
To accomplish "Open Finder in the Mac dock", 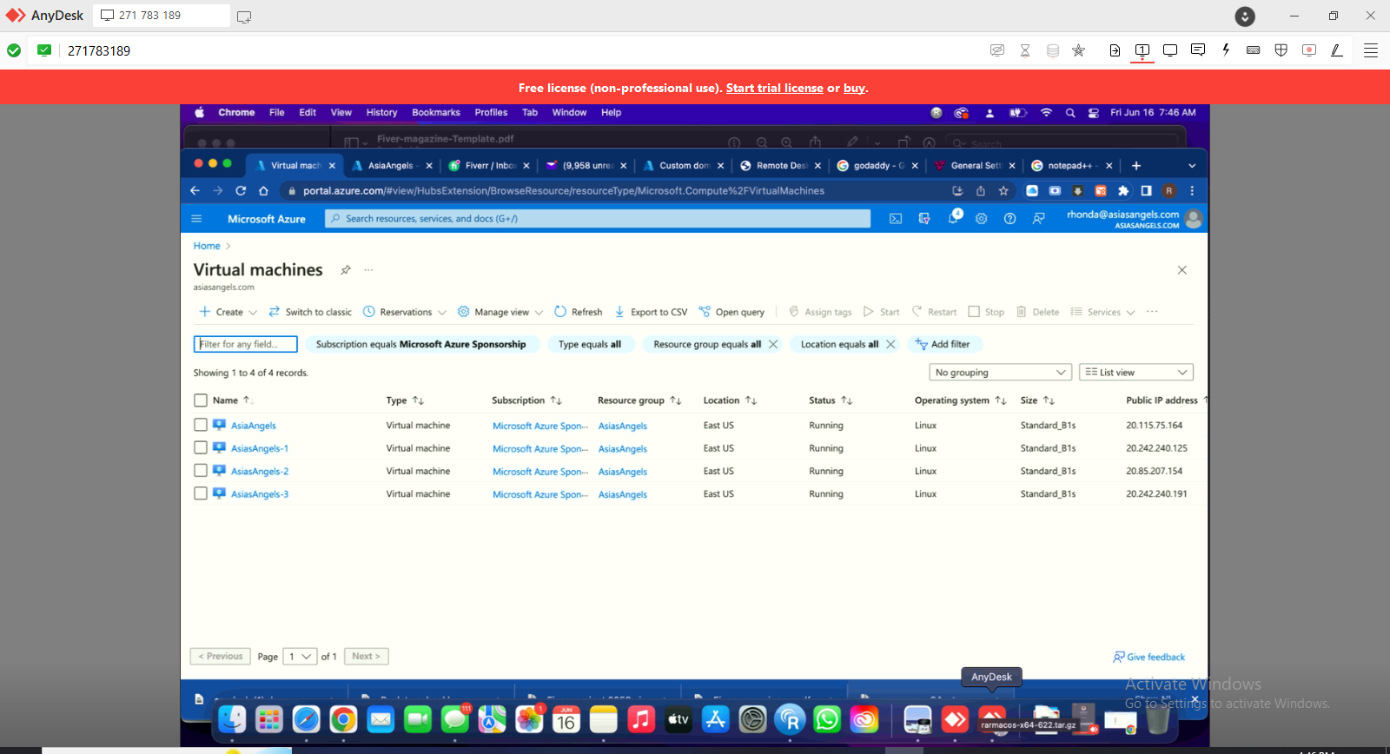I will 232,719.
